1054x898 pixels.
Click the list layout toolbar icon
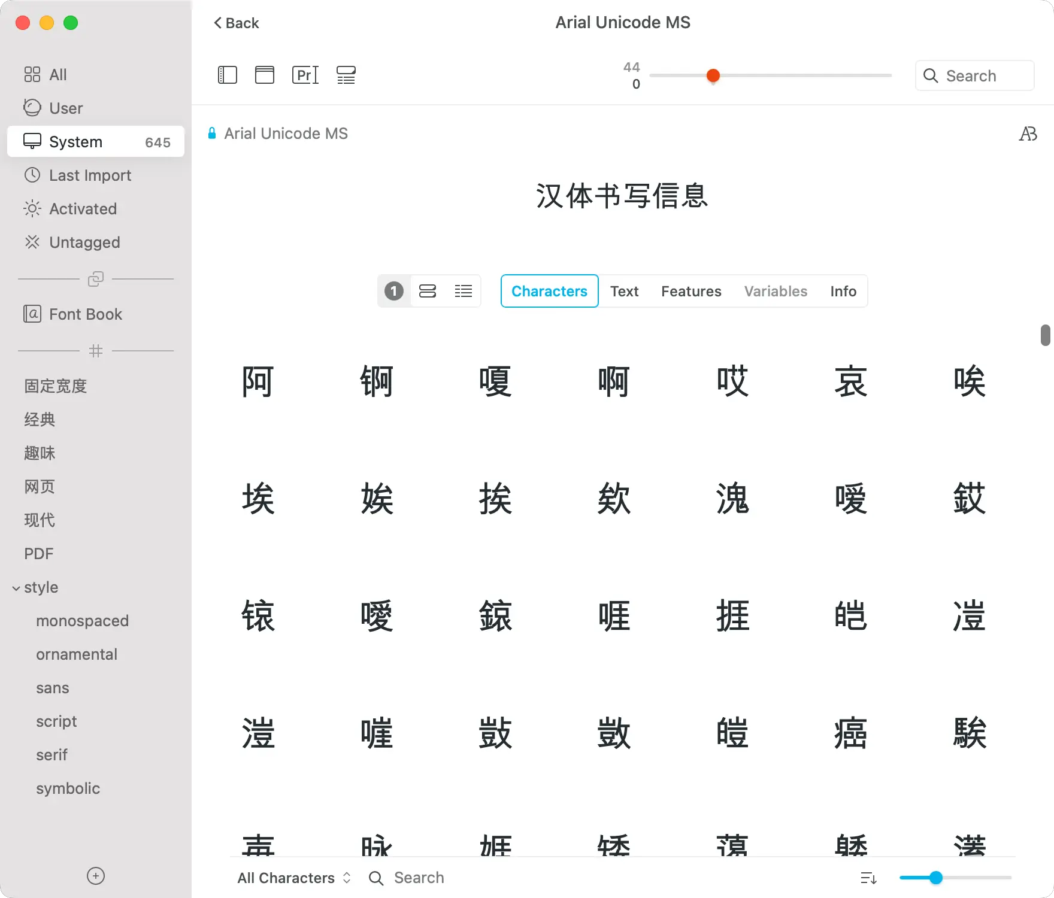tap(346, 75)
